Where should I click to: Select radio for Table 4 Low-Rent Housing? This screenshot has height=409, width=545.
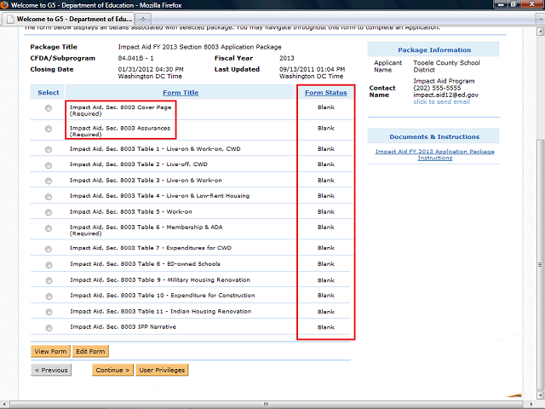pos(49,197)
